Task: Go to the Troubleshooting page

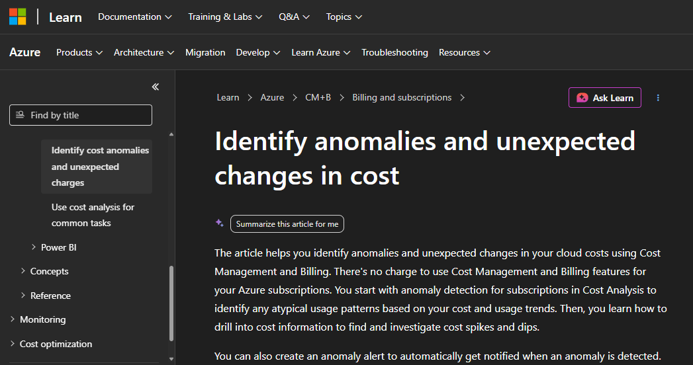Action: tap(394, 52)
